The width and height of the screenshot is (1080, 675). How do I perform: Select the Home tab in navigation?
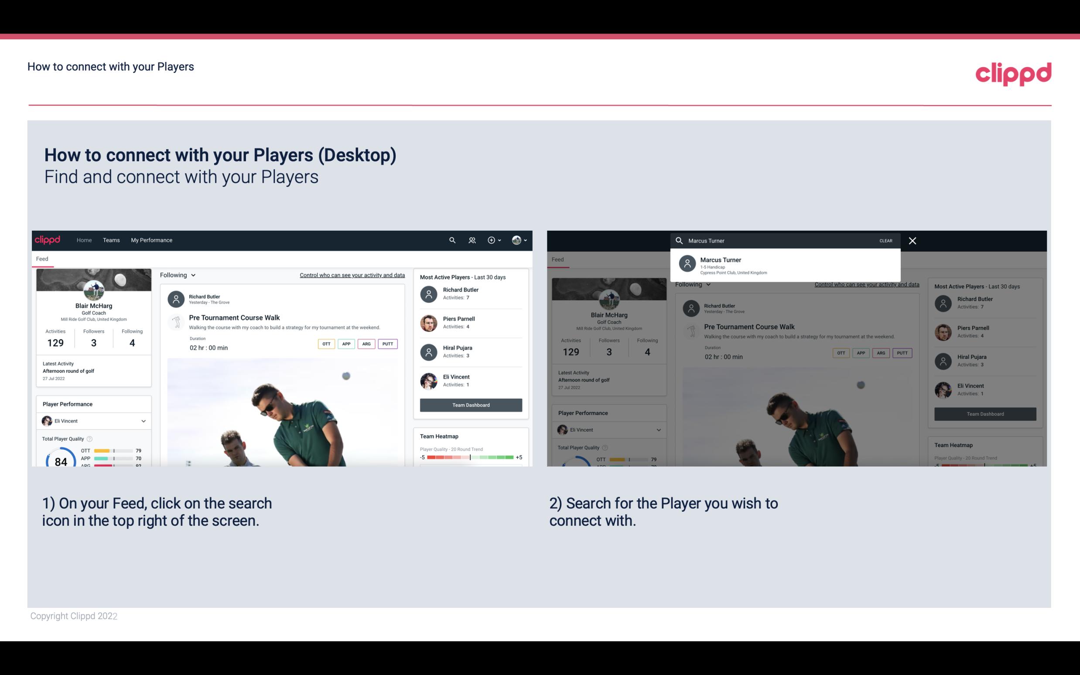84,239
